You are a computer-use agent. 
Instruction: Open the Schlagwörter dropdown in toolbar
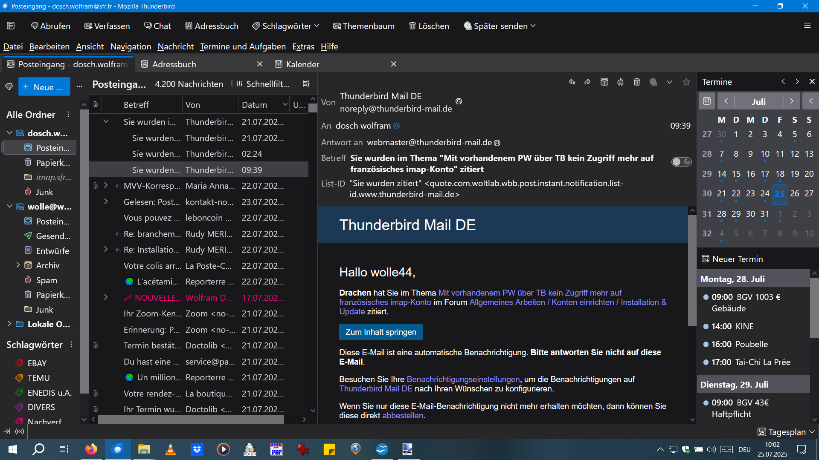(x=286, y=26)
